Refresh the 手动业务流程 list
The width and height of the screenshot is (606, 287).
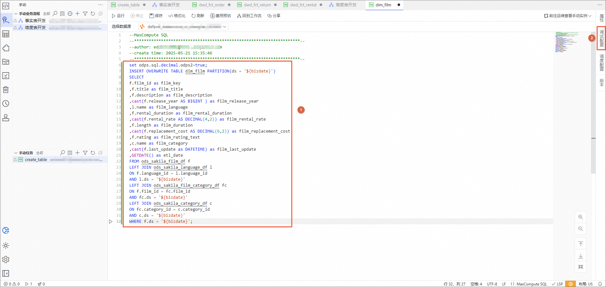(x=93, y=14)
